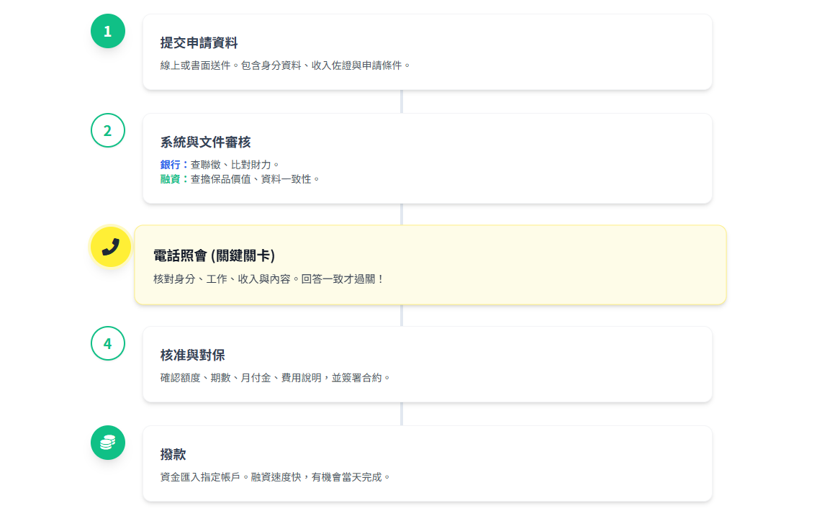Click the timeline connector between steps 1 and 2
The height and width of the screenshot is (516, 817).
click(x=402, y=101)
